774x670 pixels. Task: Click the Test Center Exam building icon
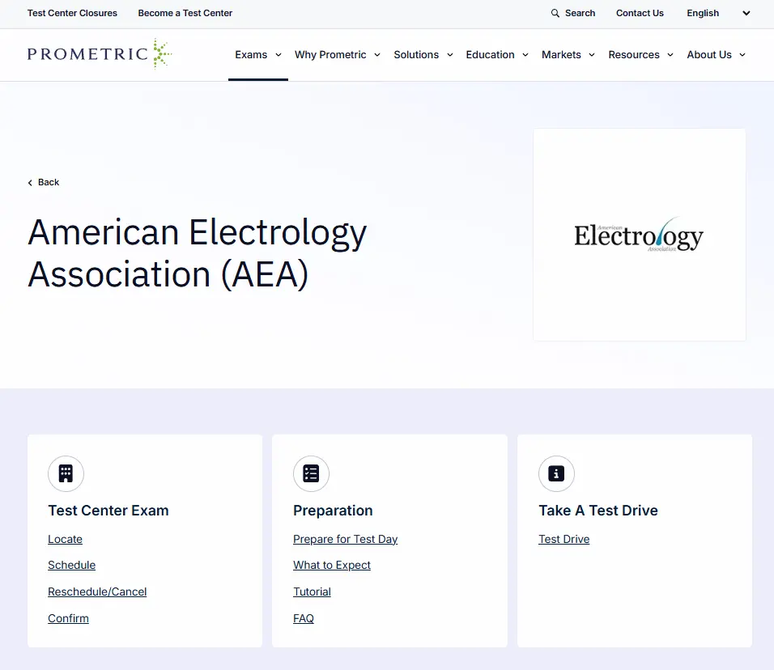66,474
